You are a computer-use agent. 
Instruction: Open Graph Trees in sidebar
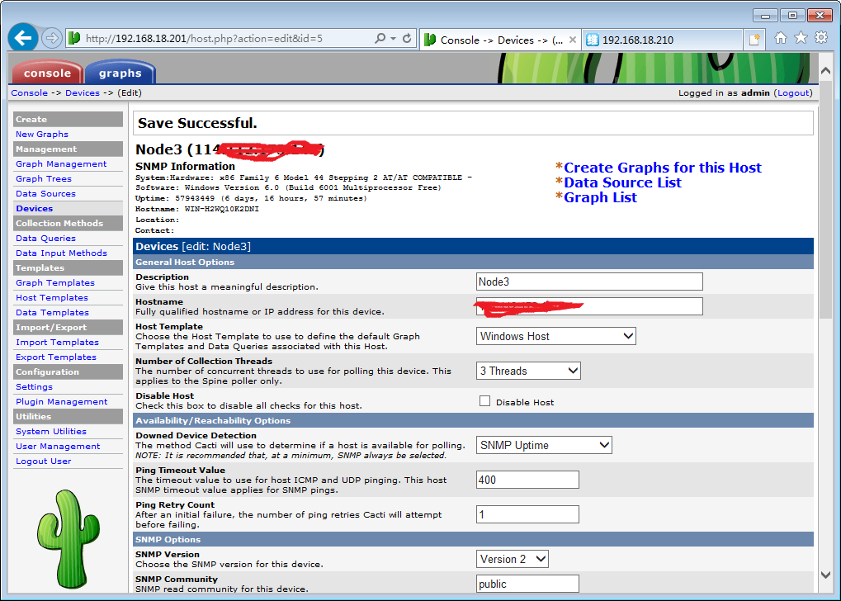pos(44,178)
